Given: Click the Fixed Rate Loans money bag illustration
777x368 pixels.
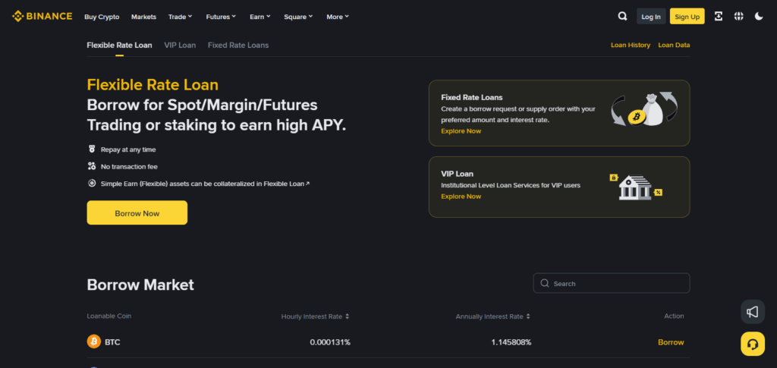Looking at the screenshot, I should 644,109.
